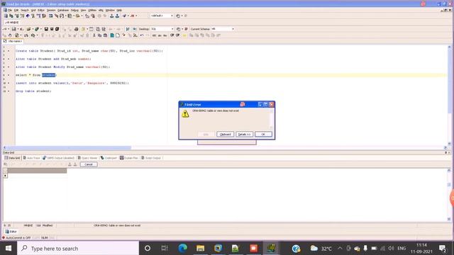Open the Database menu

point(63,10)
